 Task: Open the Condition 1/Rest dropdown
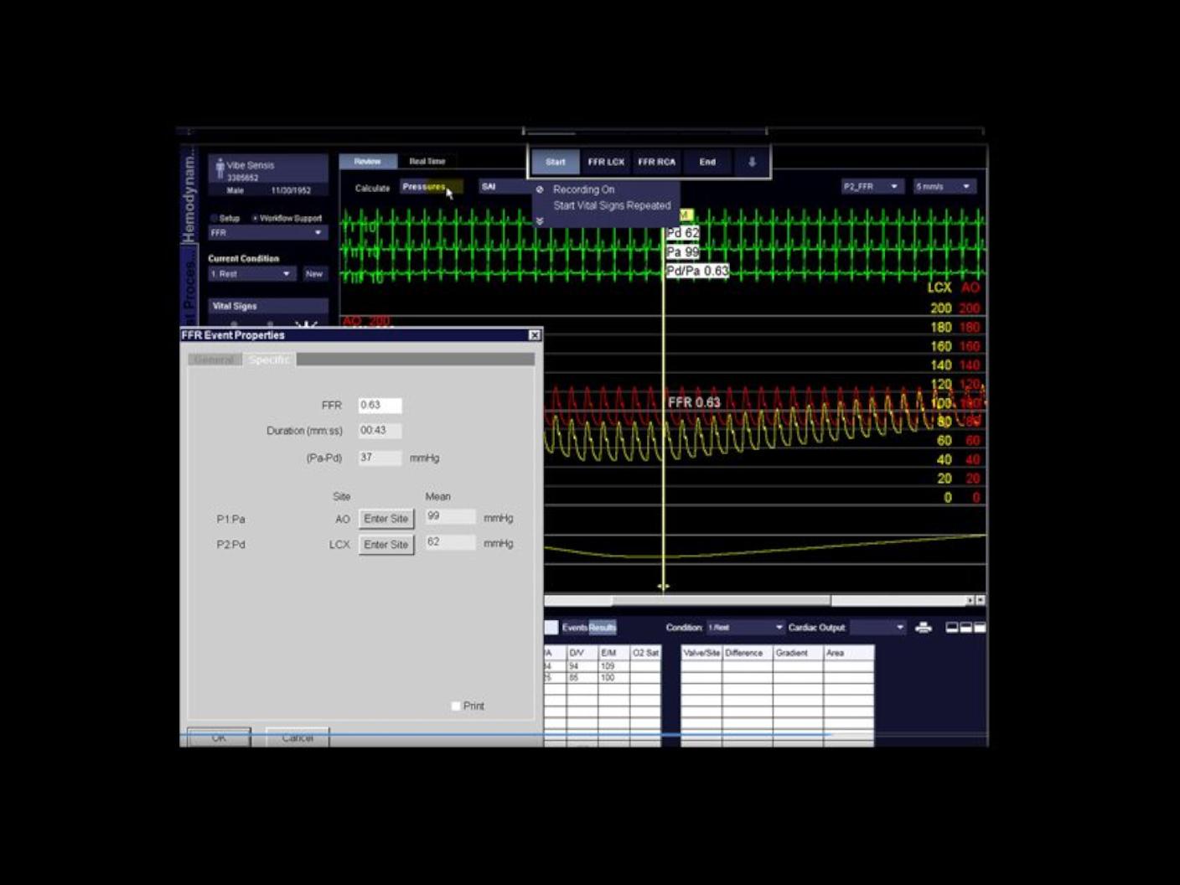[745, 627]
